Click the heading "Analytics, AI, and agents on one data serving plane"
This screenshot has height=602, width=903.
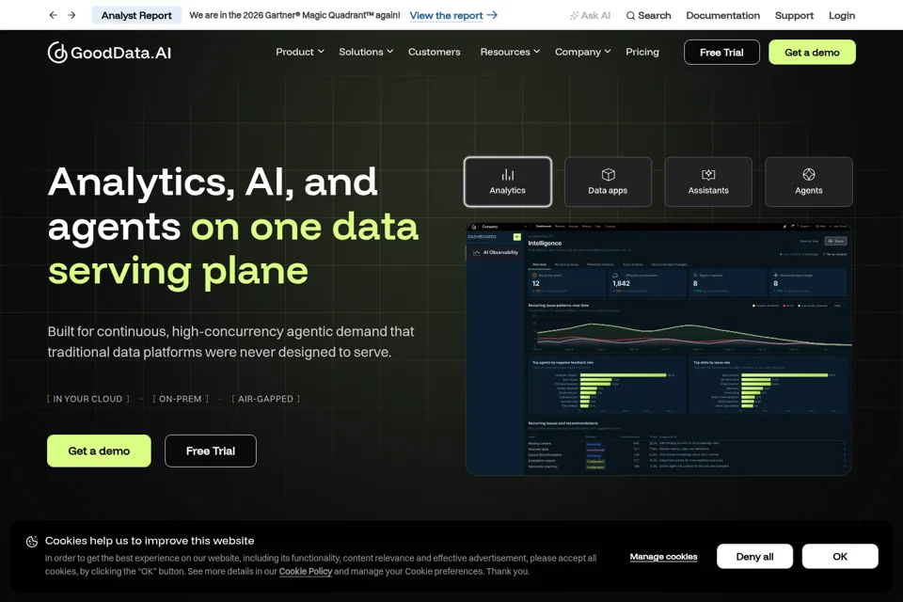(232, 226)
